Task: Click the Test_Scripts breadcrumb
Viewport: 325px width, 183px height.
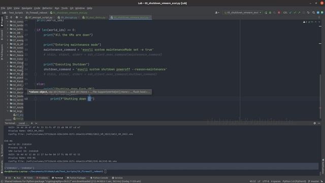Action: click(x=16, y=13)
